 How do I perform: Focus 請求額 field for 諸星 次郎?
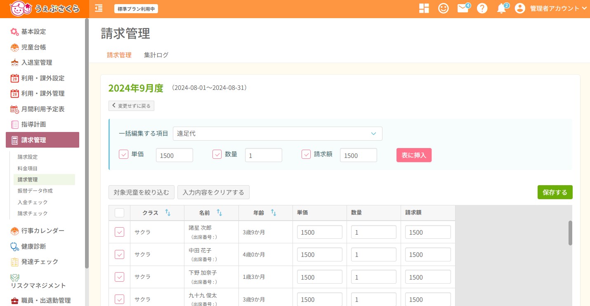428,232
